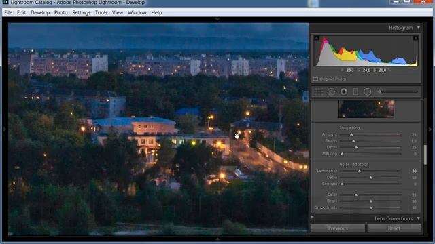Select the Radial Filter tool
The width and height of the screenshot is (435, 244).
tap(368, 91)
